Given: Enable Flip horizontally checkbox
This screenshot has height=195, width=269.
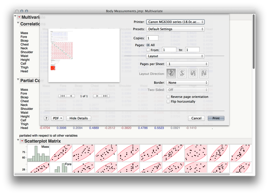Looking at the screenshot, I should click(168, 102).
